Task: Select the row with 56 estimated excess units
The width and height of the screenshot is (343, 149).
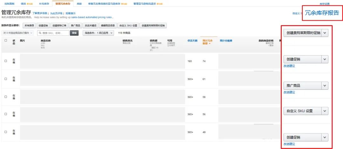Action: [x=6, y=114]
